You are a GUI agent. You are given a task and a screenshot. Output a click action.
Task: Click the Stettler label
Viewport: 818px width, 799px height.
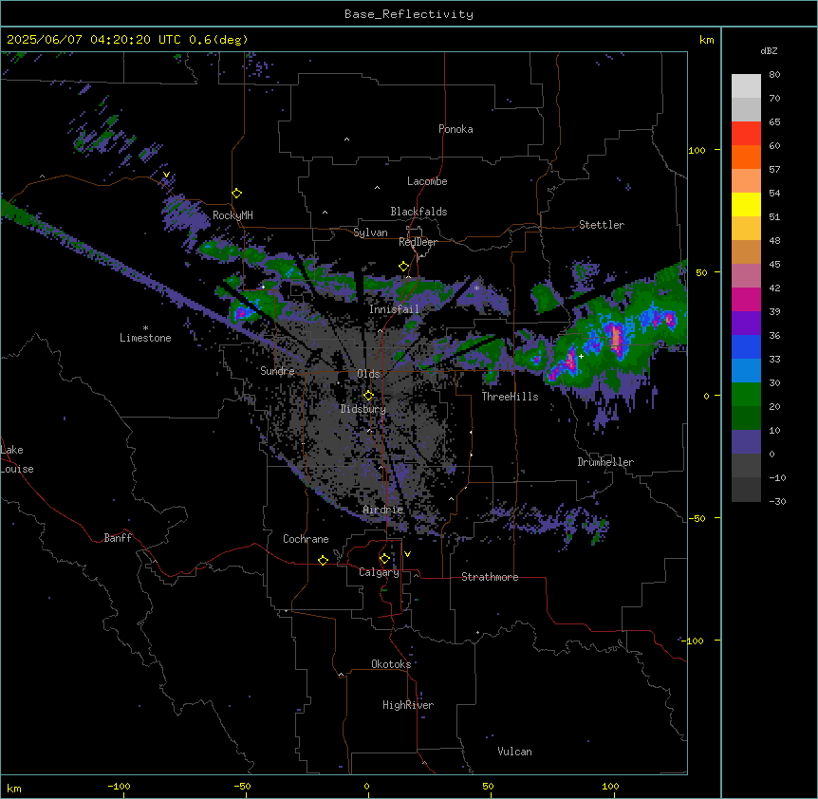pos(602,225)
